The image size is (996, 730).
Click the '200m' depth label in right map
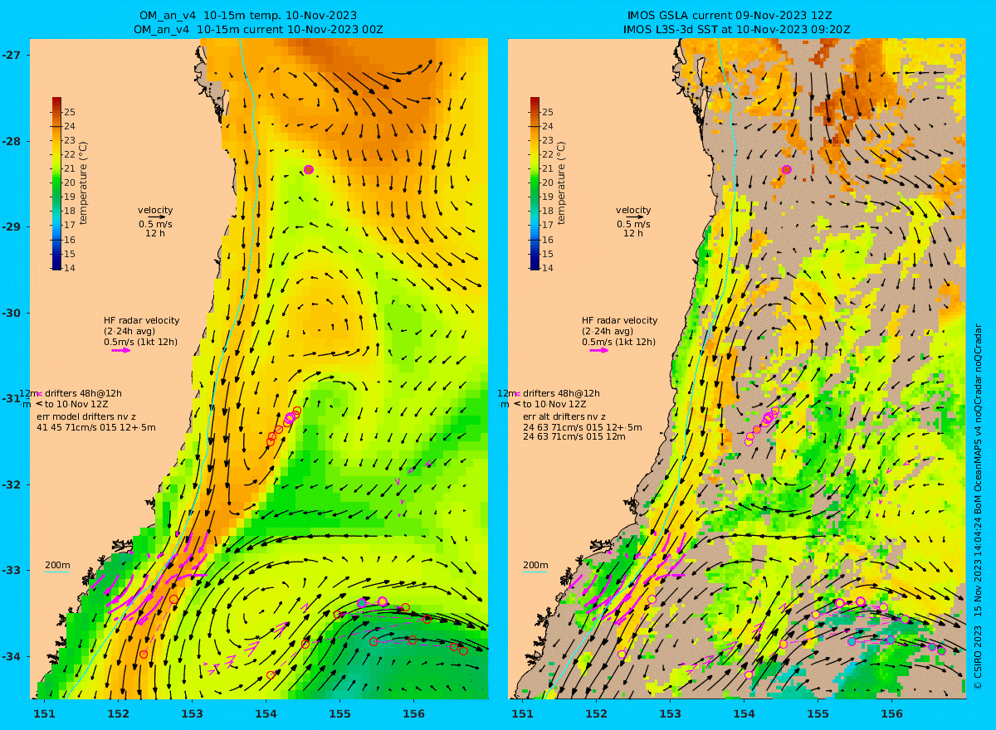(x=535, y=565)
